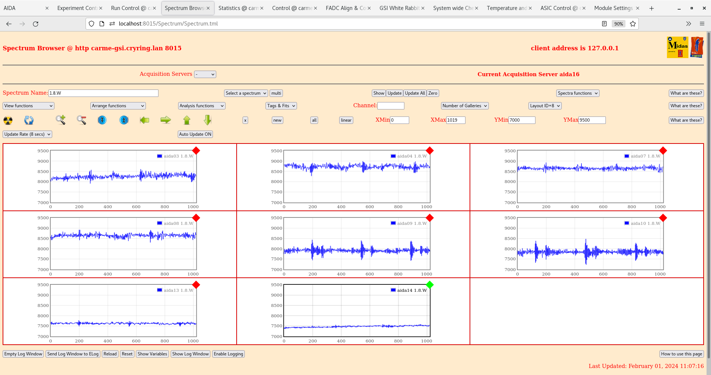Set the browser zoom level control at 90%
Screen dimensions: 711x375
pyautogui.click(x=618, y=24)
